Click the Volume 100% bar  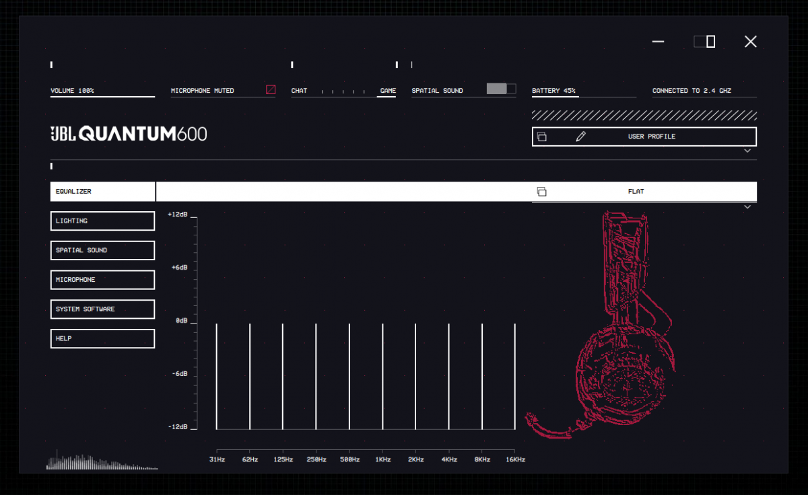(102, 96)
